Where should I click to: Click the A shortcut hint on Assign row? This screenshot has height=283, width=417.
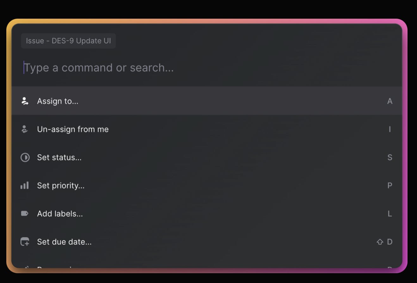(x=390, y=101)
